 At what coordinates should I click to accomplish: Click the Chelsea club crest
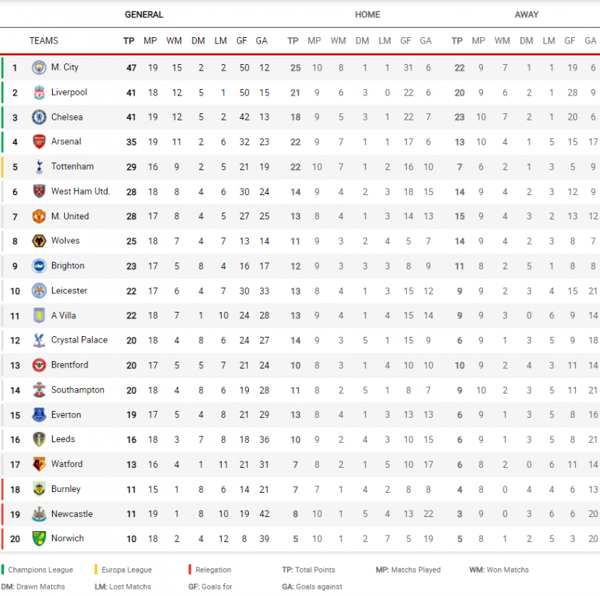point(39,117)
